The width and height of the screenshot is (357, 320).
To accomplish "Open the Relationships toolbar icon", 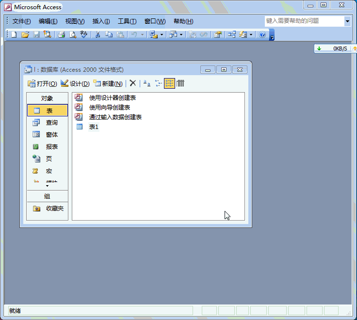I will click(x=232, y=34).
